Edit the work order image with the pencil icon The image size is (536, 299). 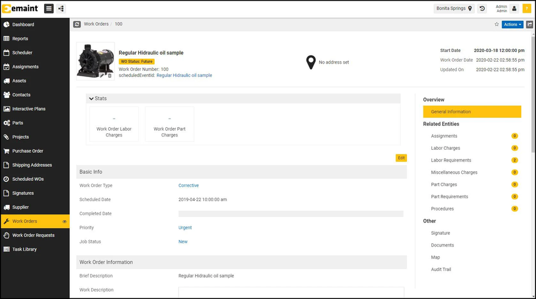(x=102, y=76)
